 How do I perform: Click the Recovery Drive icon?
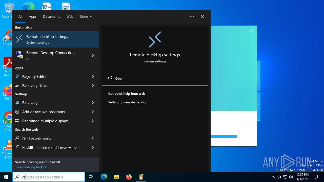click(17, 86)
